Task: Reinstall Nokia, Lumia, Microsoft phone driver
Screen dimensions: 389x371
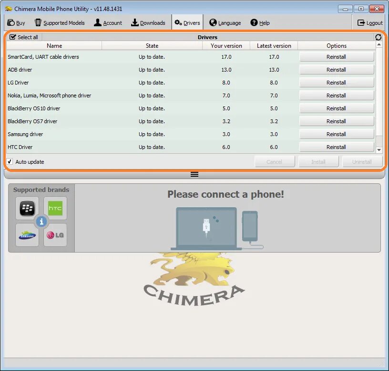Action: point(337,95)
